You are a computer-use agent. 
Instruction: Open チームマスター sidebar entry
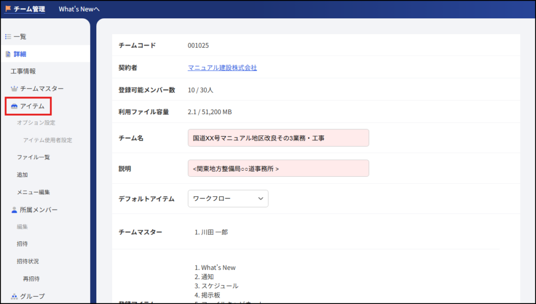coord(42,88)
